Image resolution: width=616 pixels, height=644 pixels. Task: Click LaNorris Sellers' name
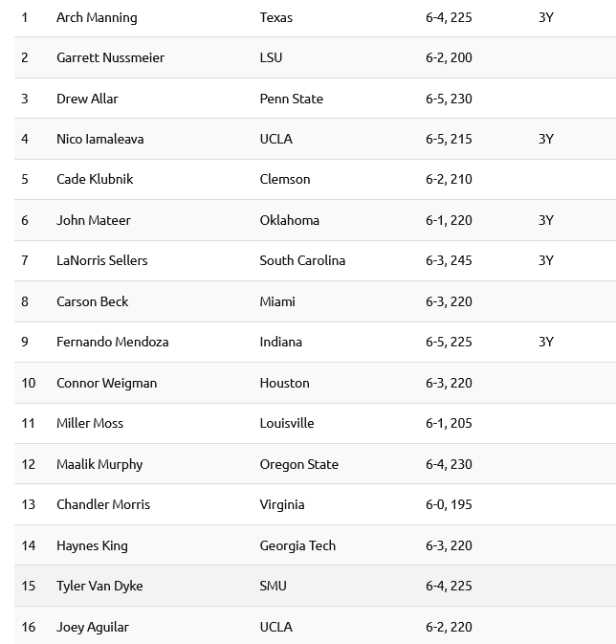pyautogui.click(x=101, y=260)
